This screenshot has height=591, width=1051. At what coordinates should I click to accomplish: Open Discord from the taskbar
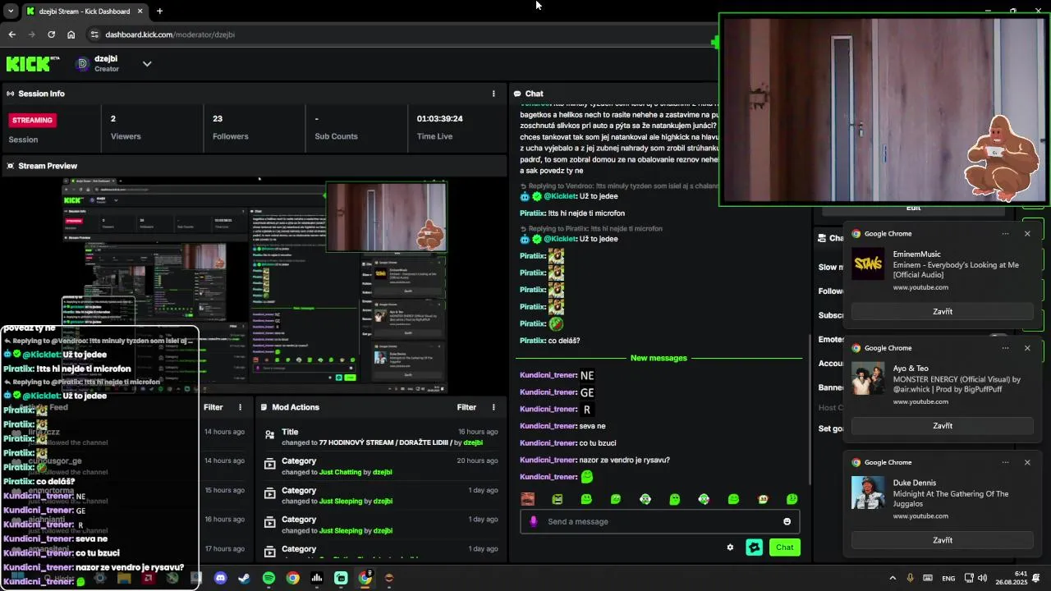coord(220,578)
